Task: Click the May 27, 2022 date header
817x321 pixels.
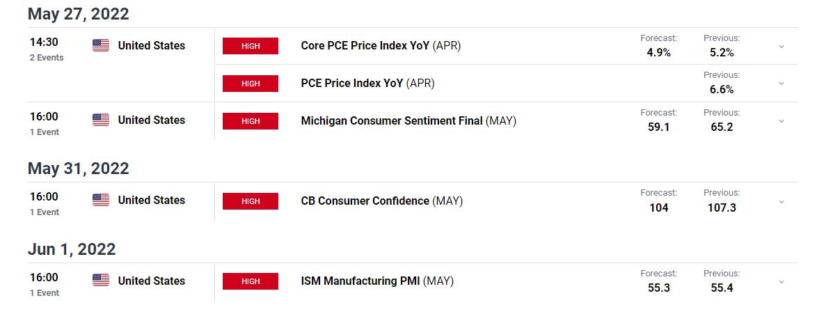Action: [x=78, y=14]
